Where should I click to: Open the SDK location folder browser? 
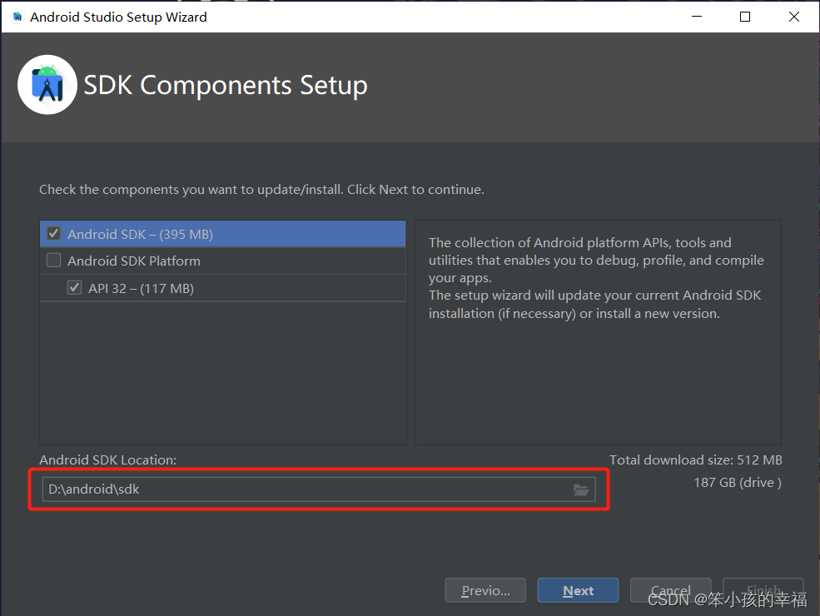tap(581, 489)
